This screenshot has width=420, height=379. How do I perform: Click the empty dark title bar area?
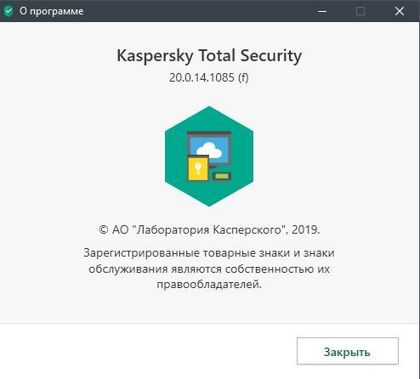[x=198, y=11]
